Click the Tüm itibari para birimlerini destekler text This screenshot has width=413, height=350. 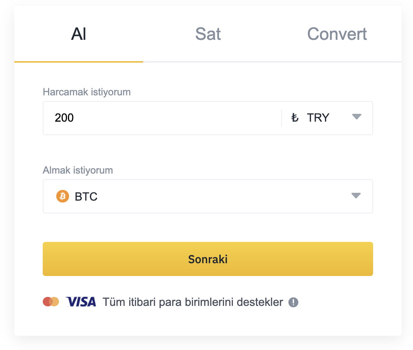click(x=193, y=302)
